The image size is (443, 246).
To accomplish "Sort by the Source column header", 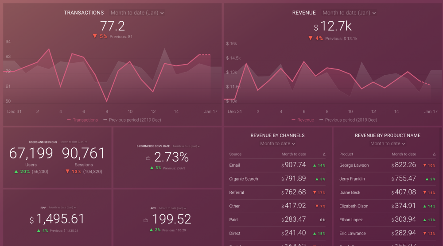I will point(235,154).
